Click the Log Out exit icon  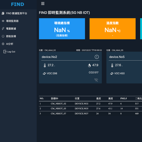pos(5,52)
